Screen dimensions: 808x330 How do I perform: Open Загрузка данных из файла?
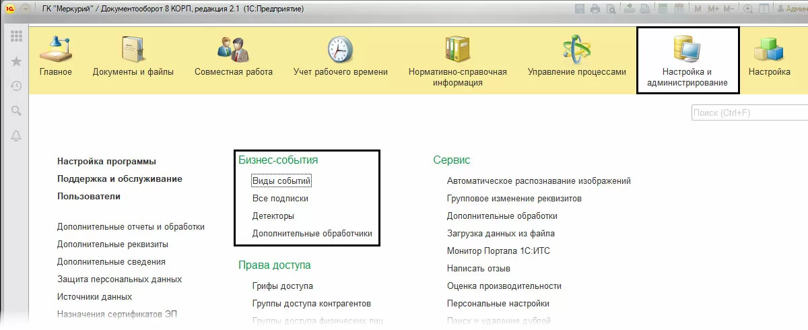click(501, 234)
